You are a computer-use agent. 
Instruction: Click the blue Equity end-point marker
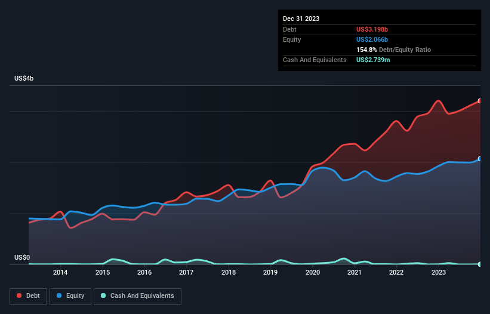click(x=480, y=159)
